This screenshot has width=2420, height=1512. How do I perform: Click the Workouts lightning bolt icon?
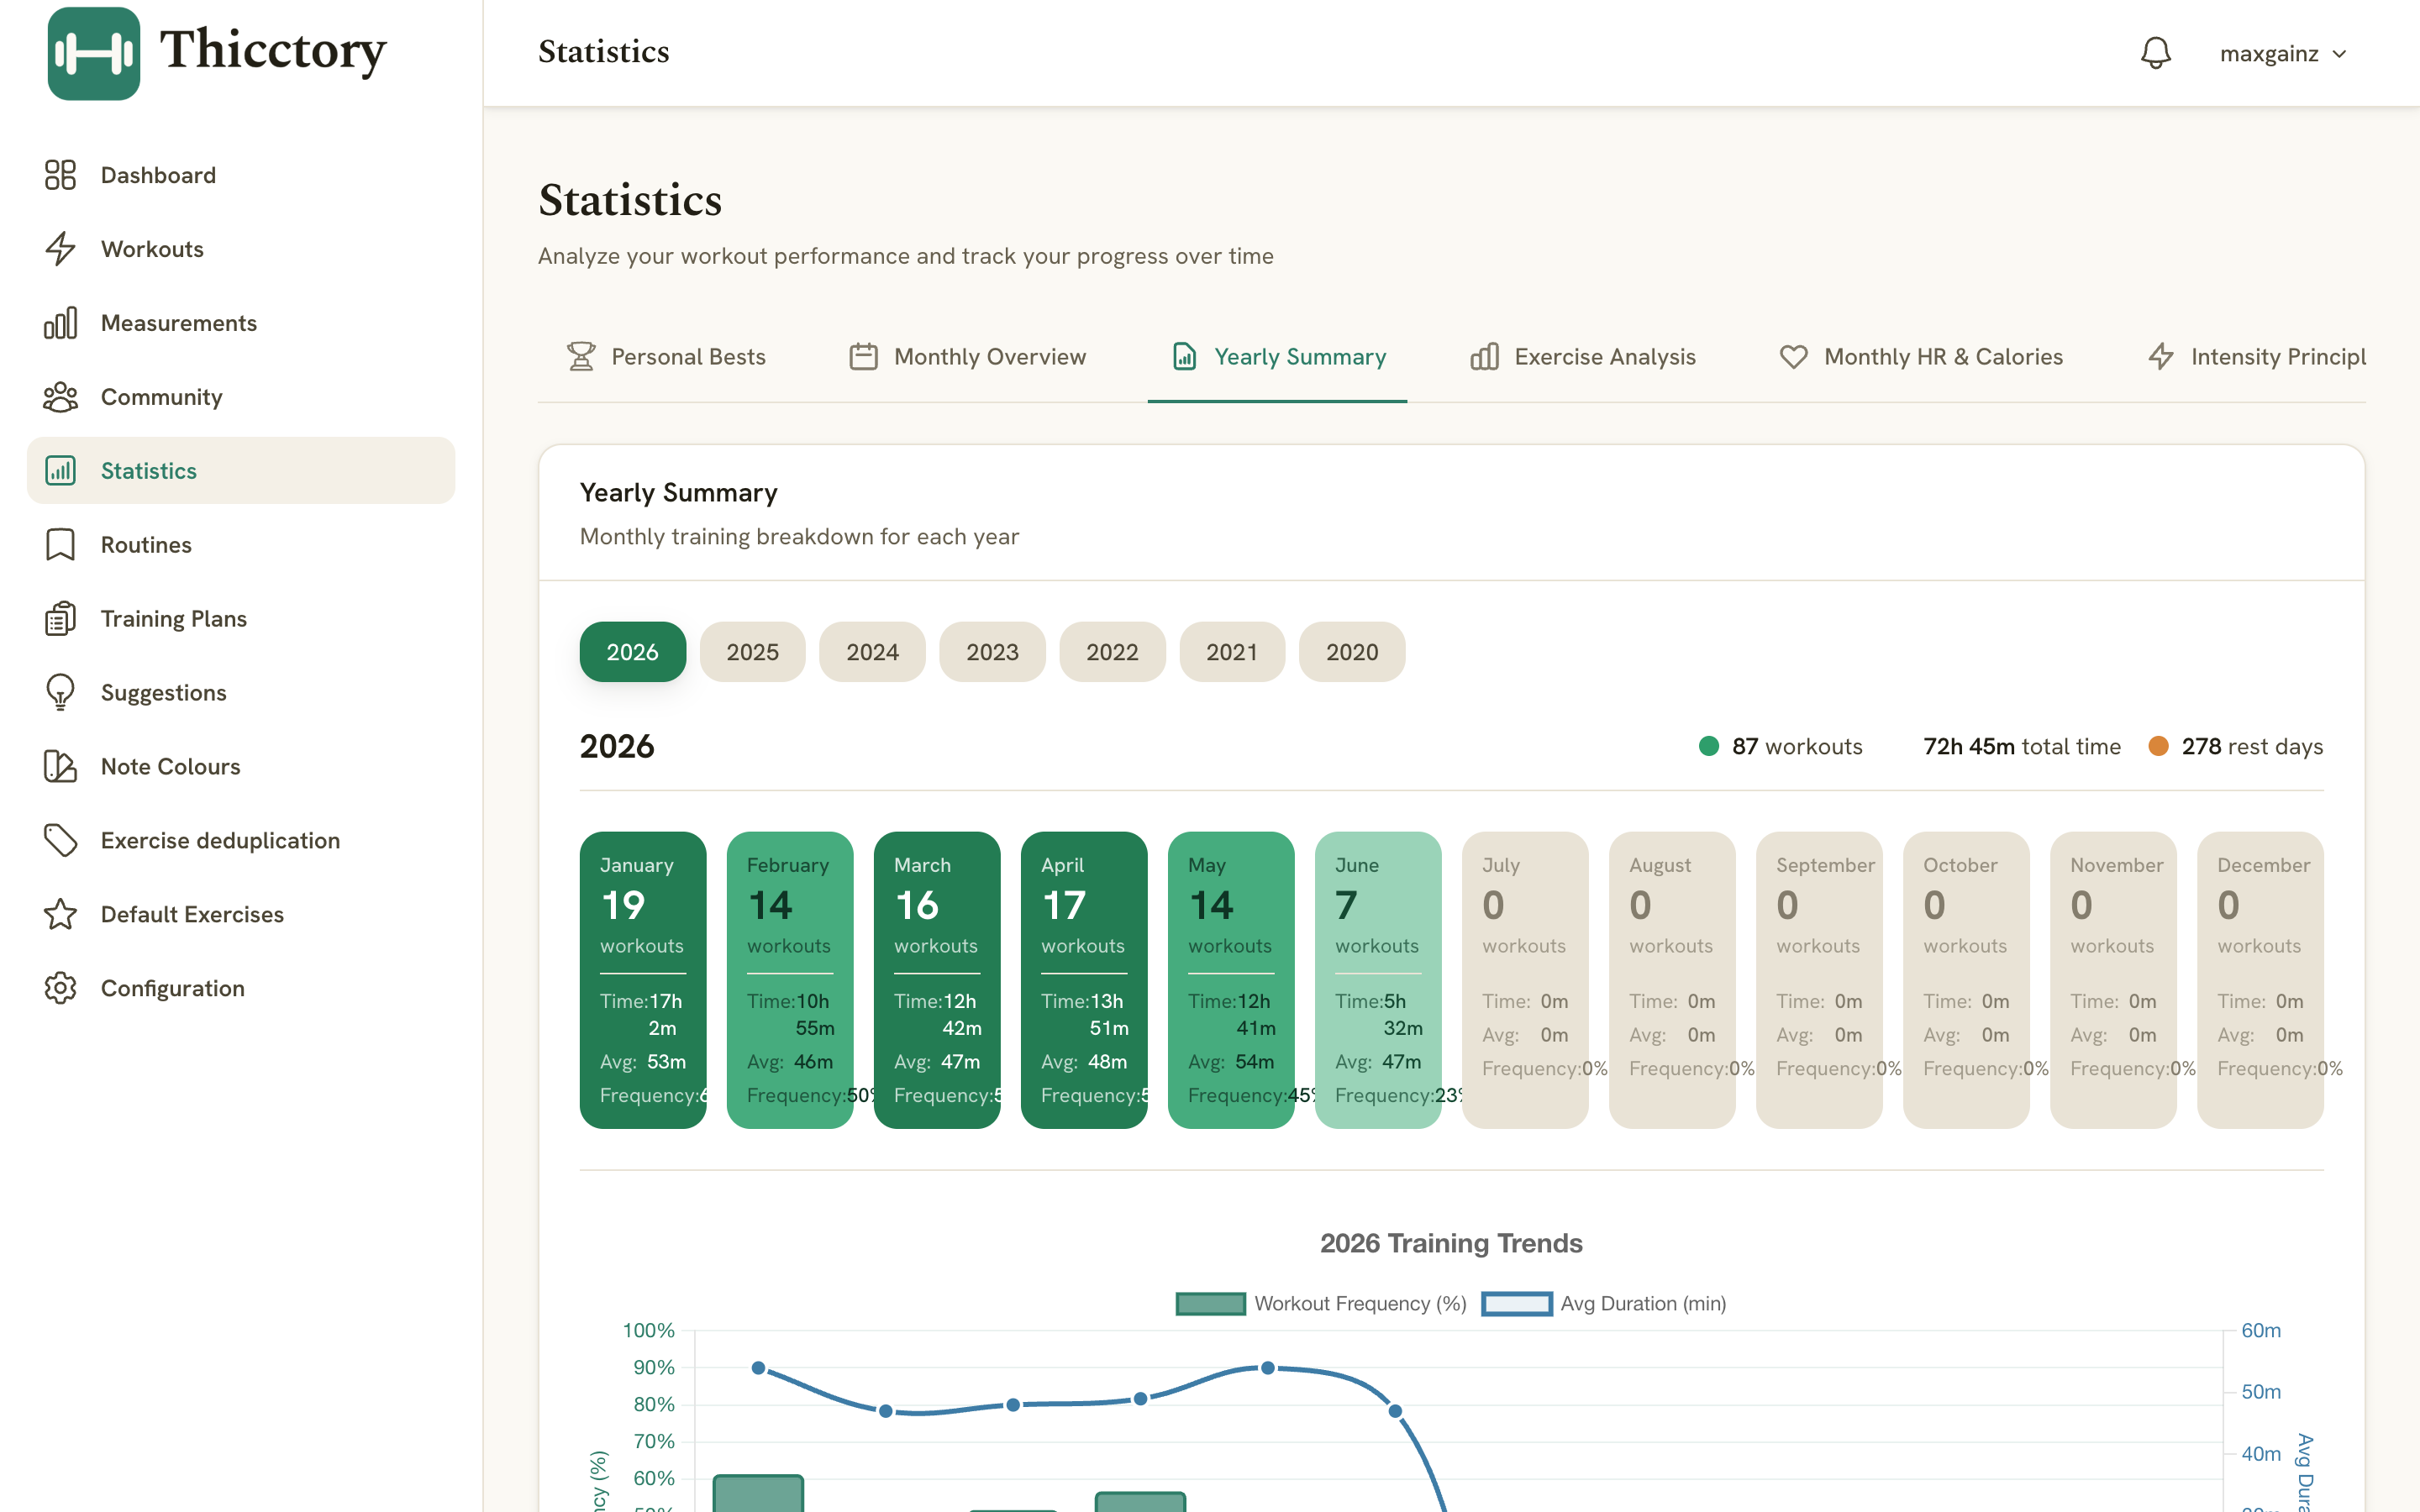click(60, 249)
